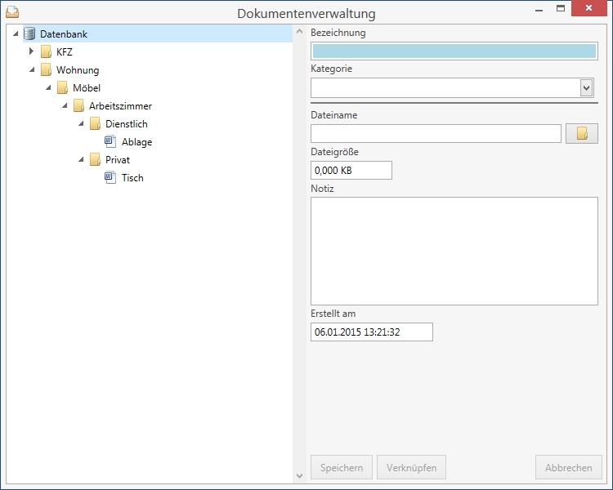Click the Arbeitszimmer folder icon

79,105
